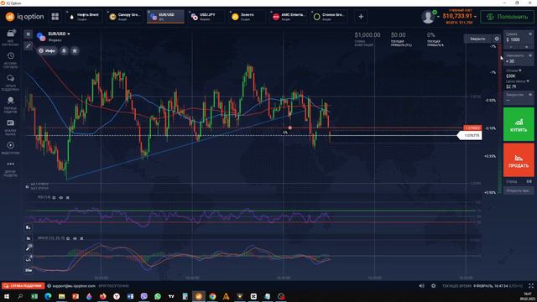
Task: Click the pending order button below spread
Action: click(519, 190)
